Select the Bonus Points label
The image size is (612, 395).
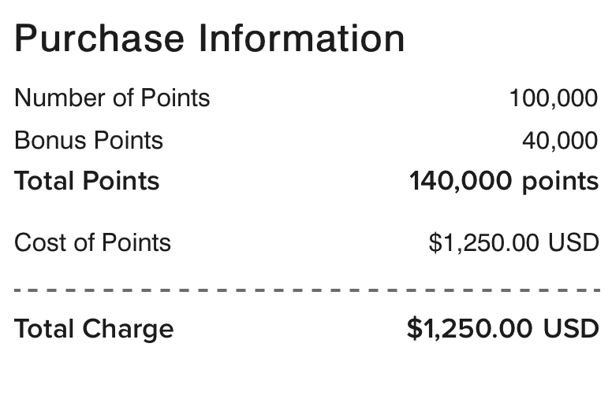88,141
